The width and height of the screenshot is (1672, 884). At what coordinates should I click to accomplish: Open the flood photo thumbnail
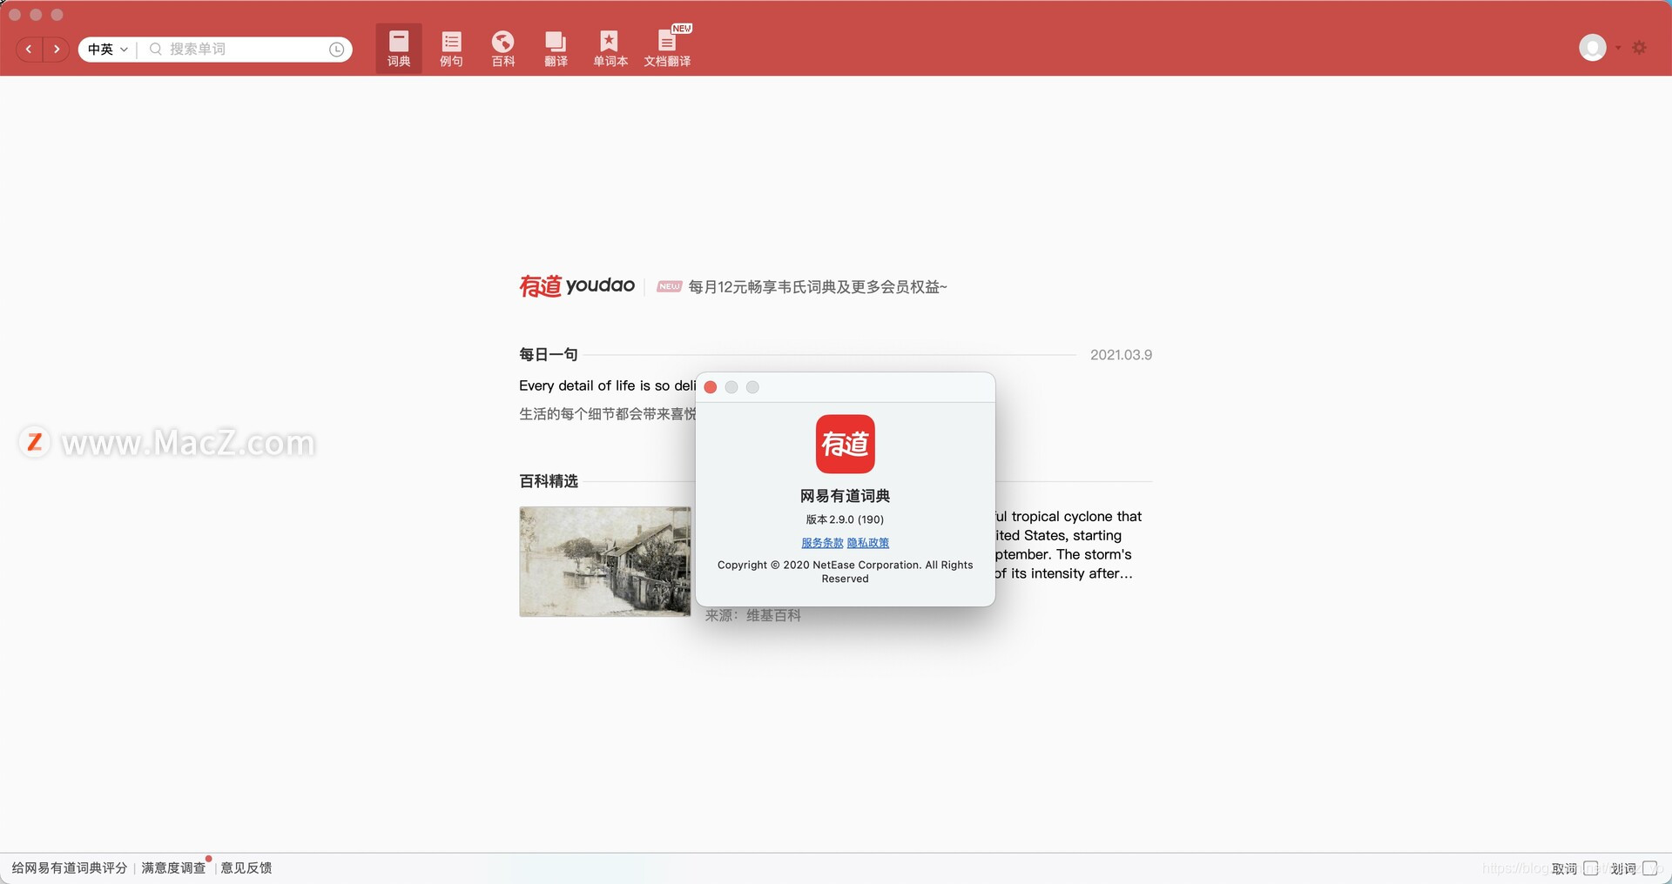pyautogui.click(x=605, y=561)
